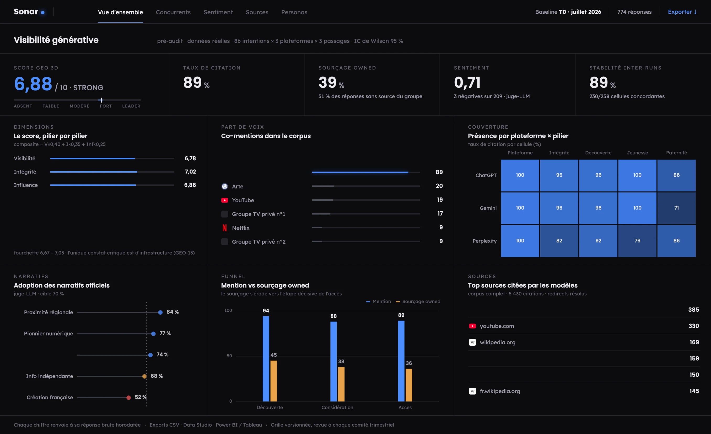Click ChatGPT Paternité cell showing 86
Screen dimensions: 711x434
pyautogui.click(x=676, y=175)
